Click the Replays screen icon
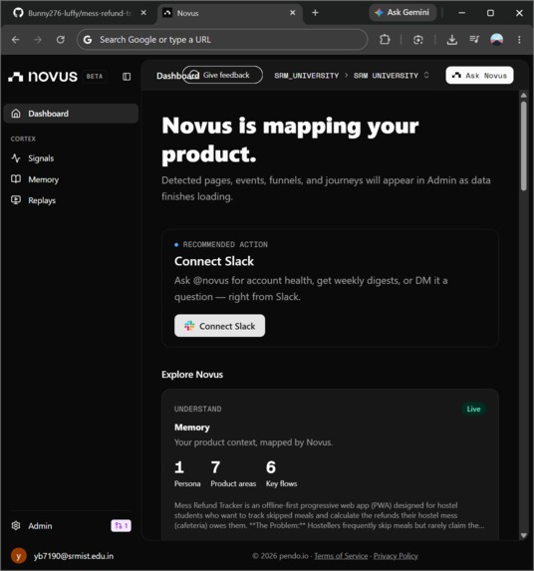 tap(16, 200)
